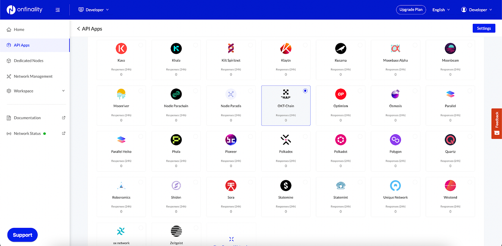The height and width of the screenshot is (246, 502).
Task: Click the Kusama bird logo
Action: [x=341, y=48]
